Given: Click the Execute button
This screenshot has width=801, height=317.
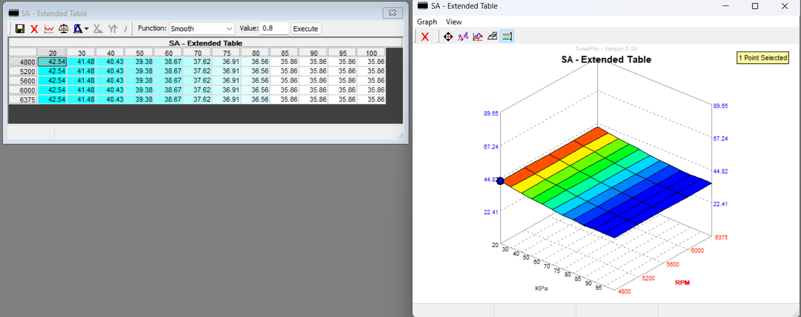Looking at the screenshot, I should (x=306, y=29).
